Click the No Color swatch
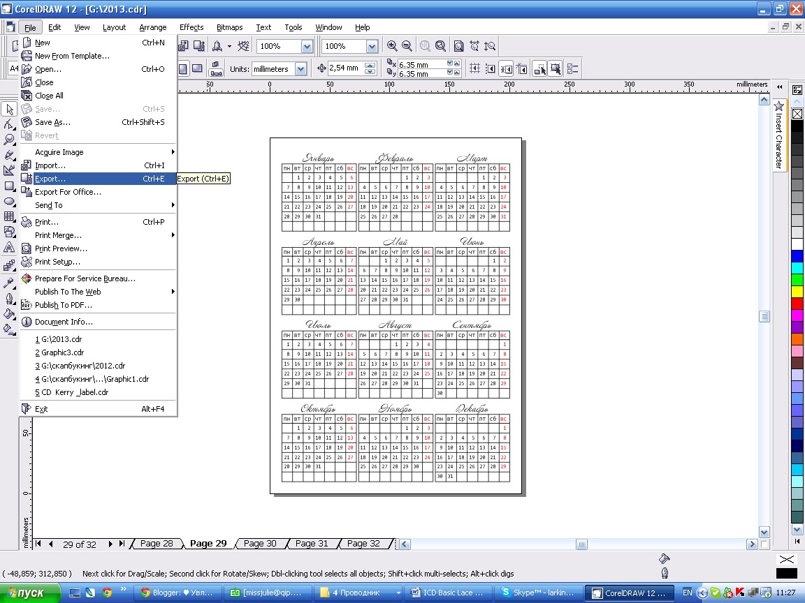The width and height of the screenshot is (805, 603). coord(797,114)
